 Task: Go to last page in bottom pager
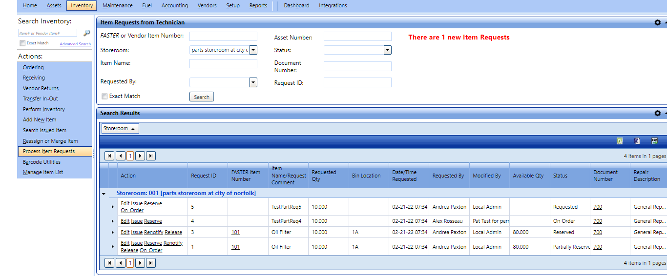151,263
